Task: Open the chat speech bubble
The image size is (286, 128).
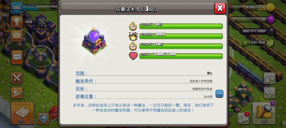Action: 17,57
